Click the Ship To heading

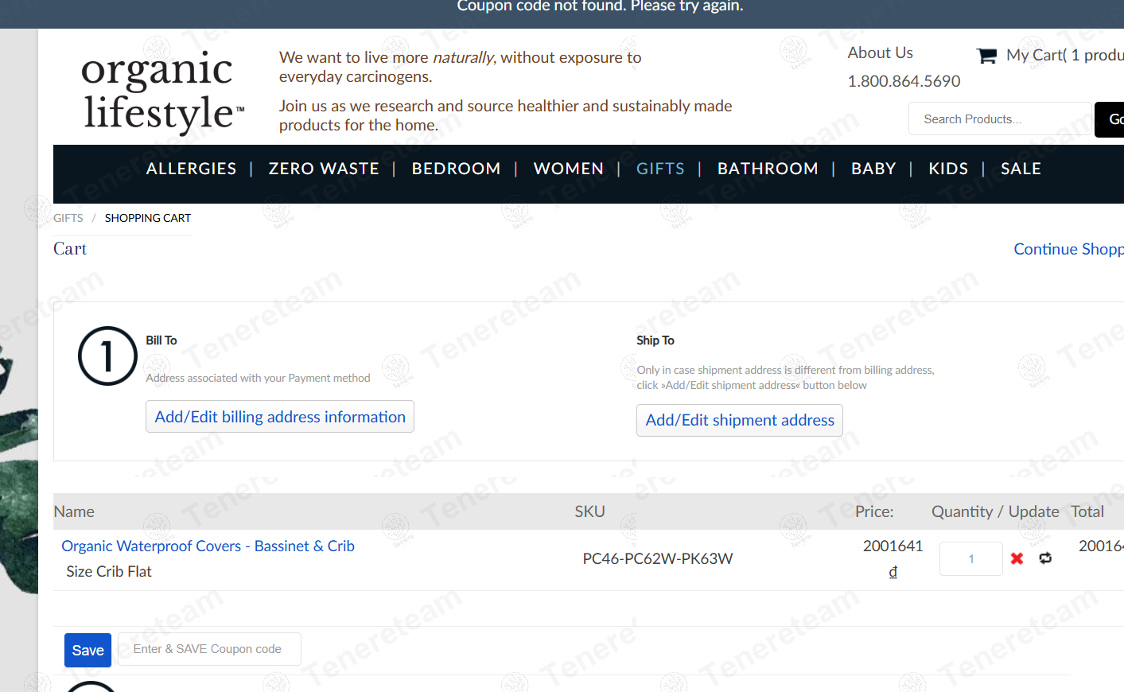655,340
